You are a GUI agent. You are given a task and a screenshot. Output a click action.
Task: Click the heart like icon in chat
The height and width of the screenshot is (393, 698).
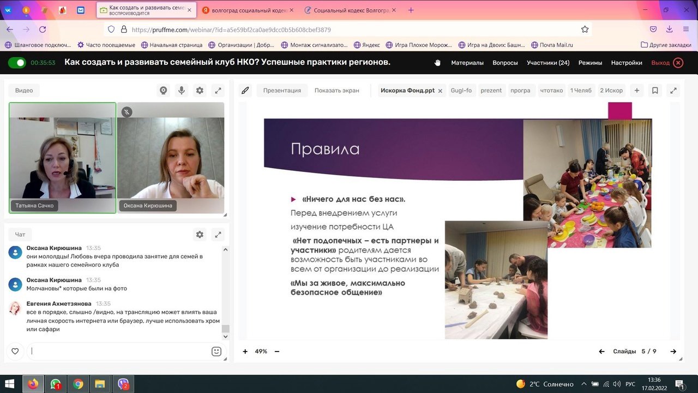click(x=15, y=351)
